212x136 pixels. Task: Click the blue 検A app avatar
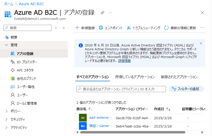(x=83, y=126)
